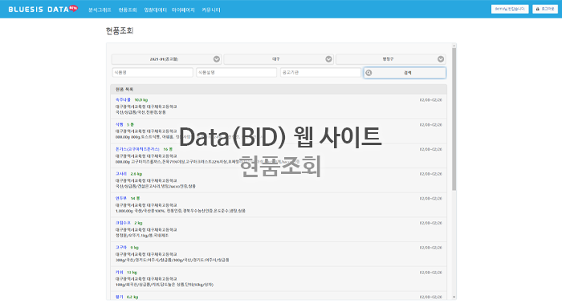This screenshot has height=303, width=562.
Task: Focus the 공고기관 input field
Action: (320, 73)
